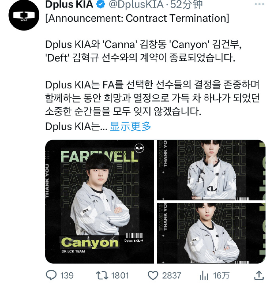Screen dimensions: 274x285
Task: Open the top-right player farewell image
Action: click(x=211, y=170)
